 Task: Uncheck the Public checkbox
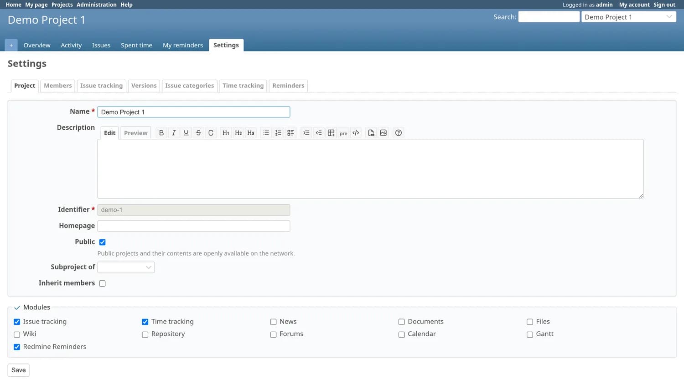point(103,242)
